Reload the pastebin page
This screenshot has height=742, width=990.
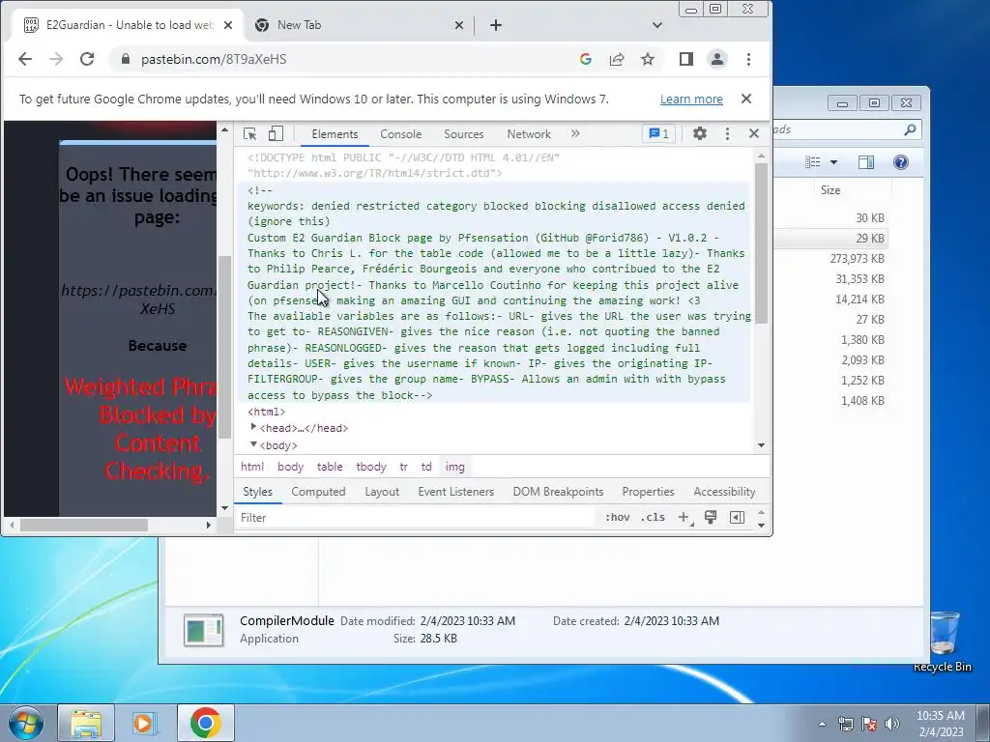pos(87,59)
